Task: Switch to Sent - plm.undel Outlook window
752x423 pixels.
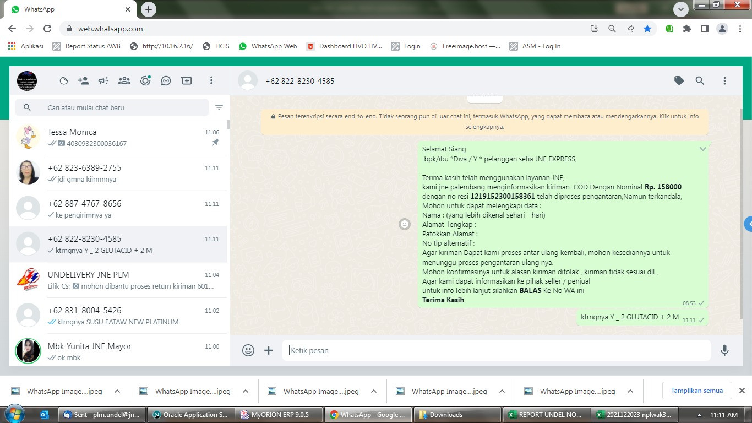Action: tap(102, 415)
